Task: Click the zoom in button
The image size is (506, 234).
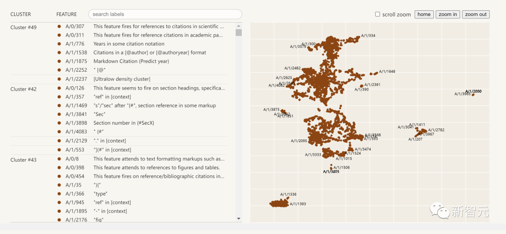Action: tap(447, 15)
